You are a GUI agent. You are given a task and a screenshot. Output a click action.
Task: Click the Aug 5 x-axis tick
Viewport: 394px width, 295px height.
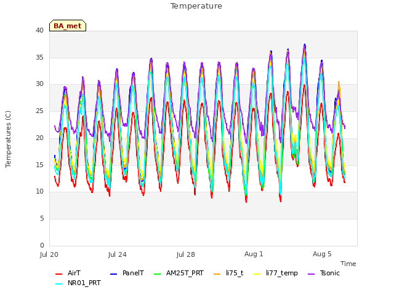coord(322,254)
